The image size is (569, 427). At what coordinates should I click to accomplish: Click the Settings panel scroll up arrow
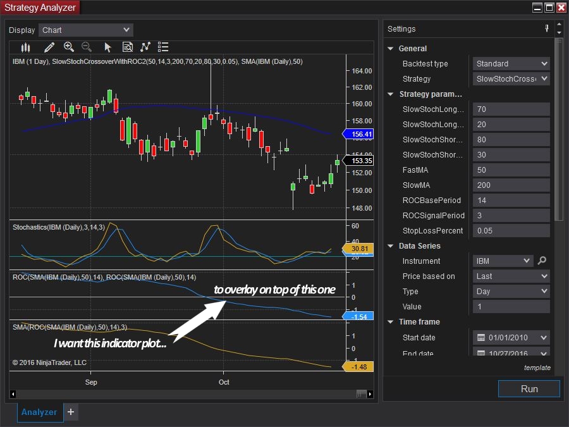click(560, 24)
